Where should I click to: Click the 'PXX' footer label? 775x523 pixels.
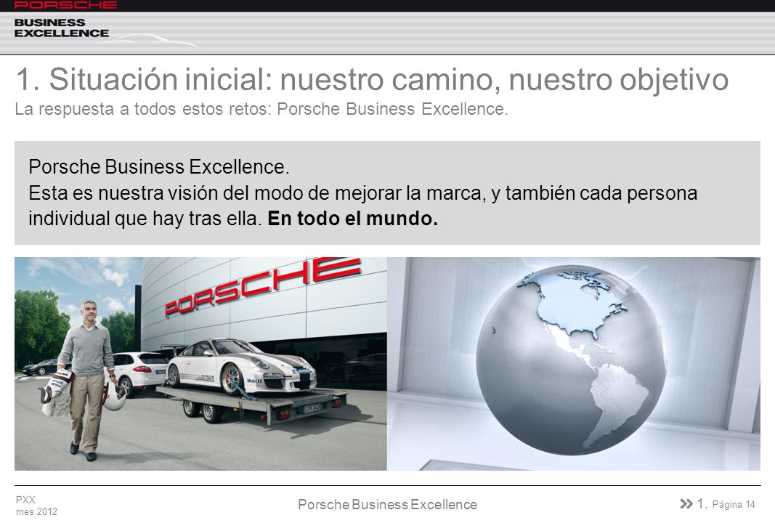pyautogui.click(x=25, y=500)
